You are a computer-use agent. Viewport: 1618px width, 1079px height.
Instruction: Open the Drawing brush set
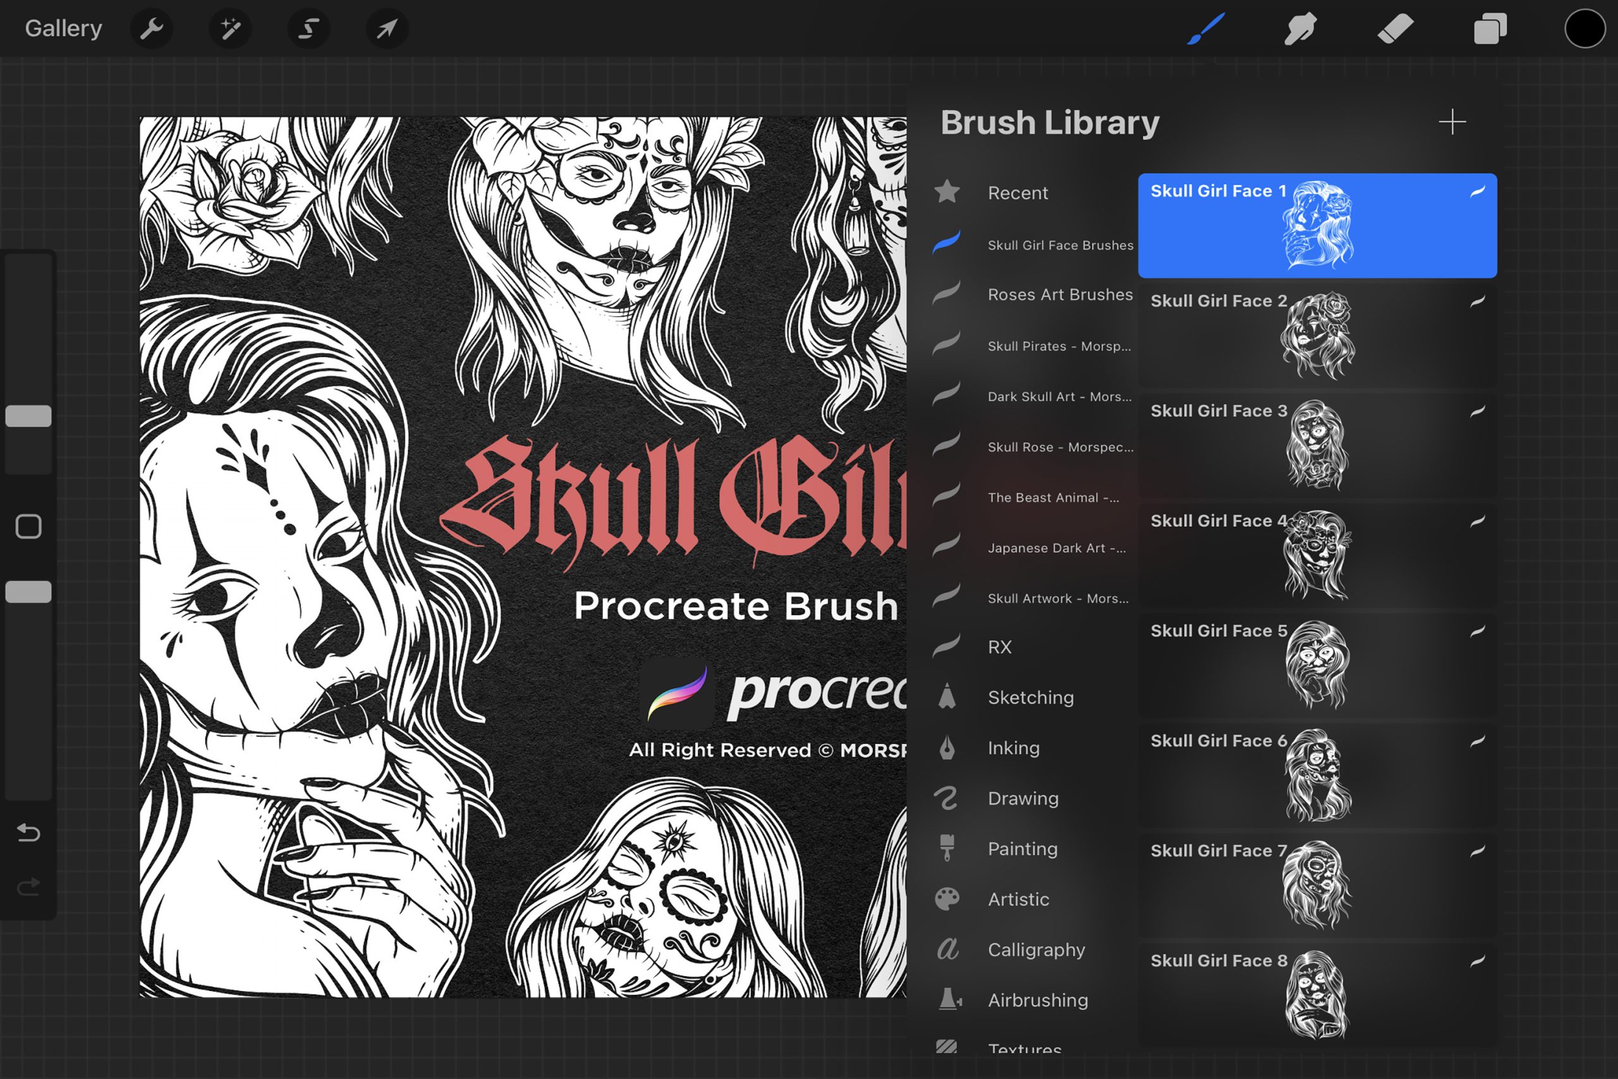[x=1033, y=798]
